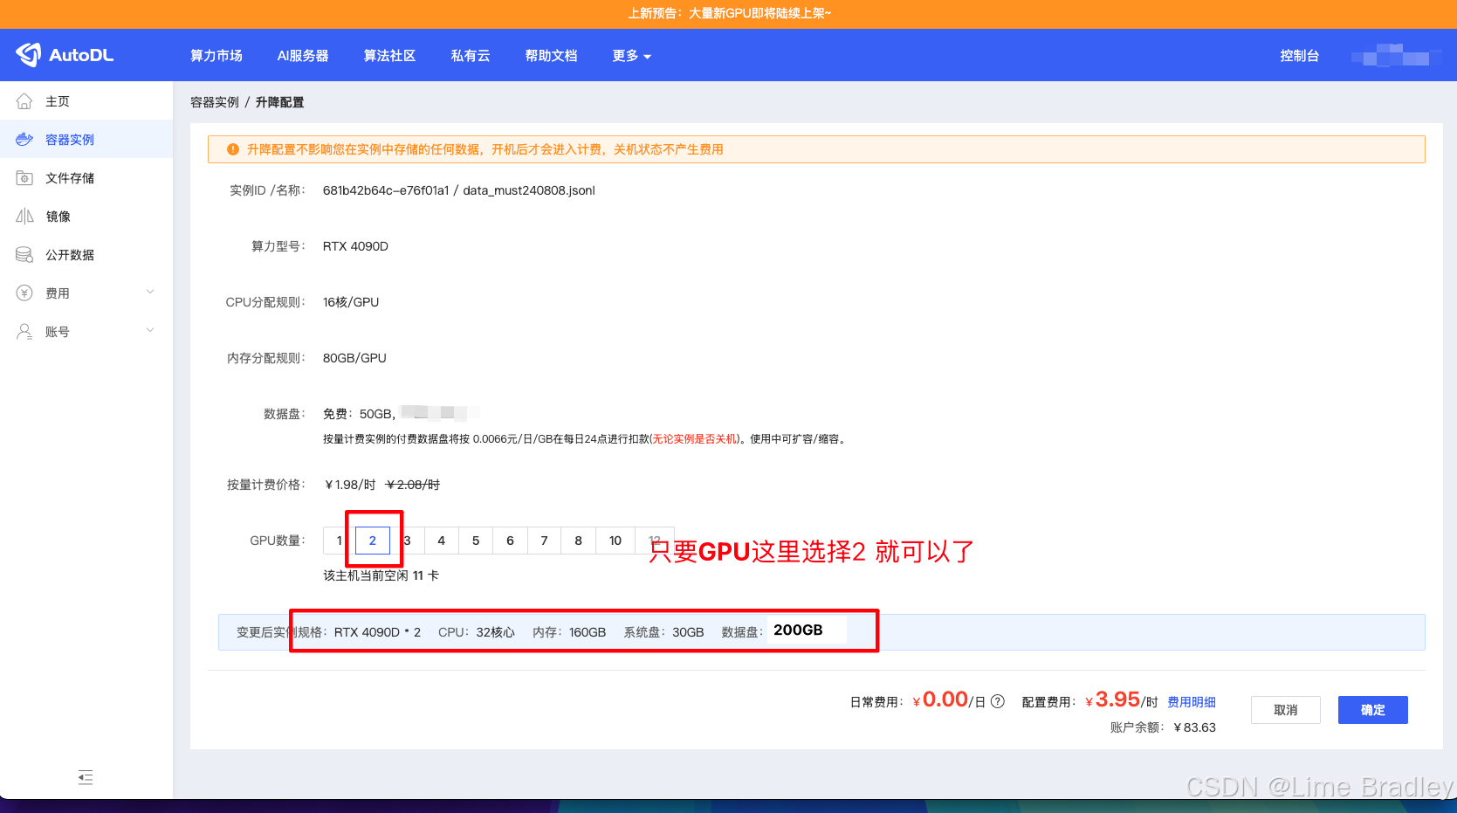1457x813 pixels.
Task: Click the 200GB data disk value
Action: [798, 630]
